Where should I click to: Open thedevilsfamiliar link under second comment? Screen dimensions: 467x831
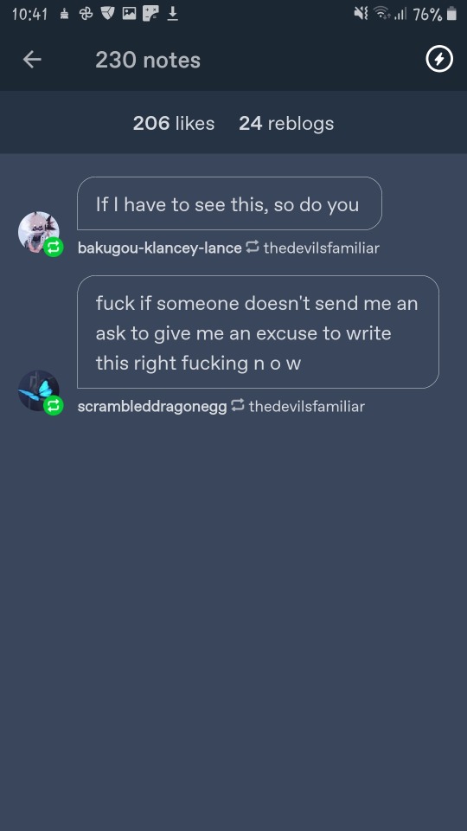[x=306, y=407]
